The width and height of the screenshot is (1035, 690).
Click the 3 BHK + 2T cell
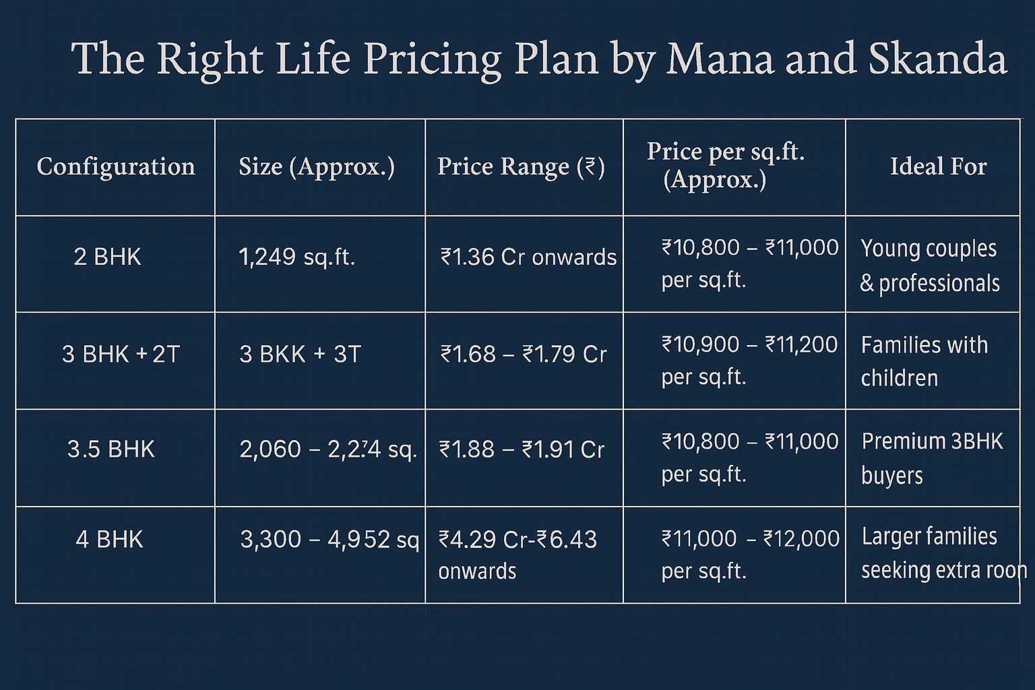pyautogui.click(x=121, y=354)
